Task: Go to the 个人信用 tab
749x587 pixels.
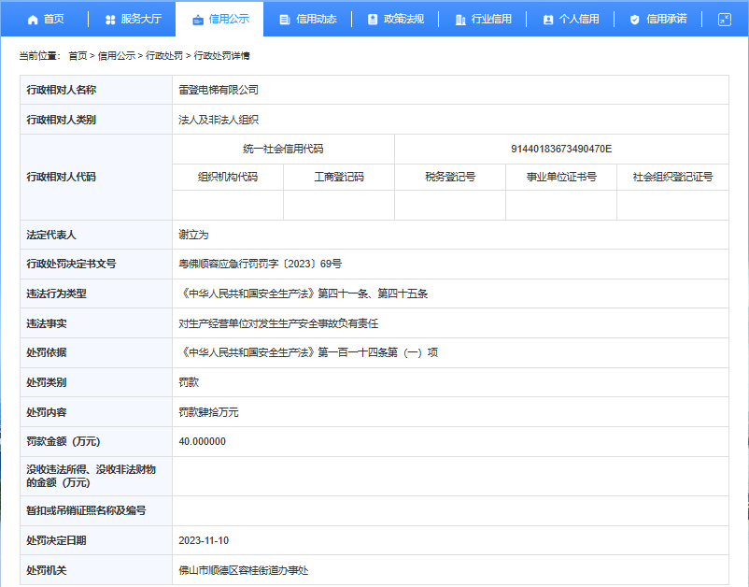Action: coord(579,19)
